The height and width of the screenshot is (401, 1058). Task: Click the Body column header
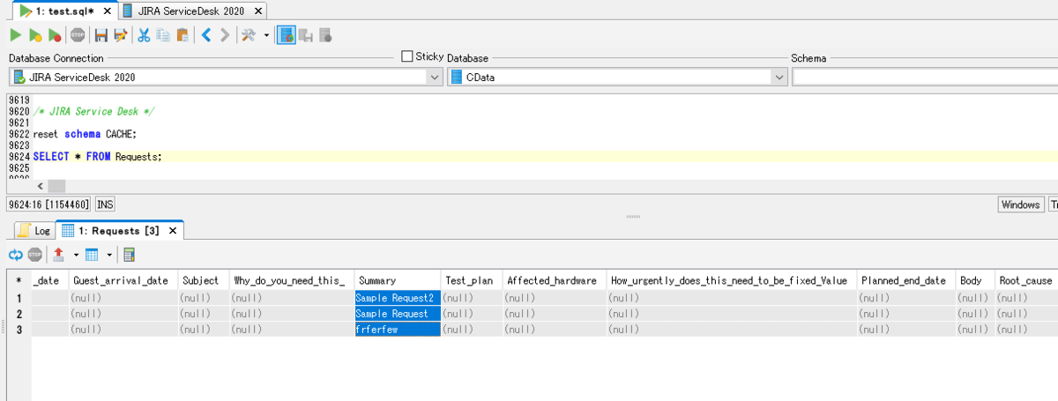click(975, 280)
